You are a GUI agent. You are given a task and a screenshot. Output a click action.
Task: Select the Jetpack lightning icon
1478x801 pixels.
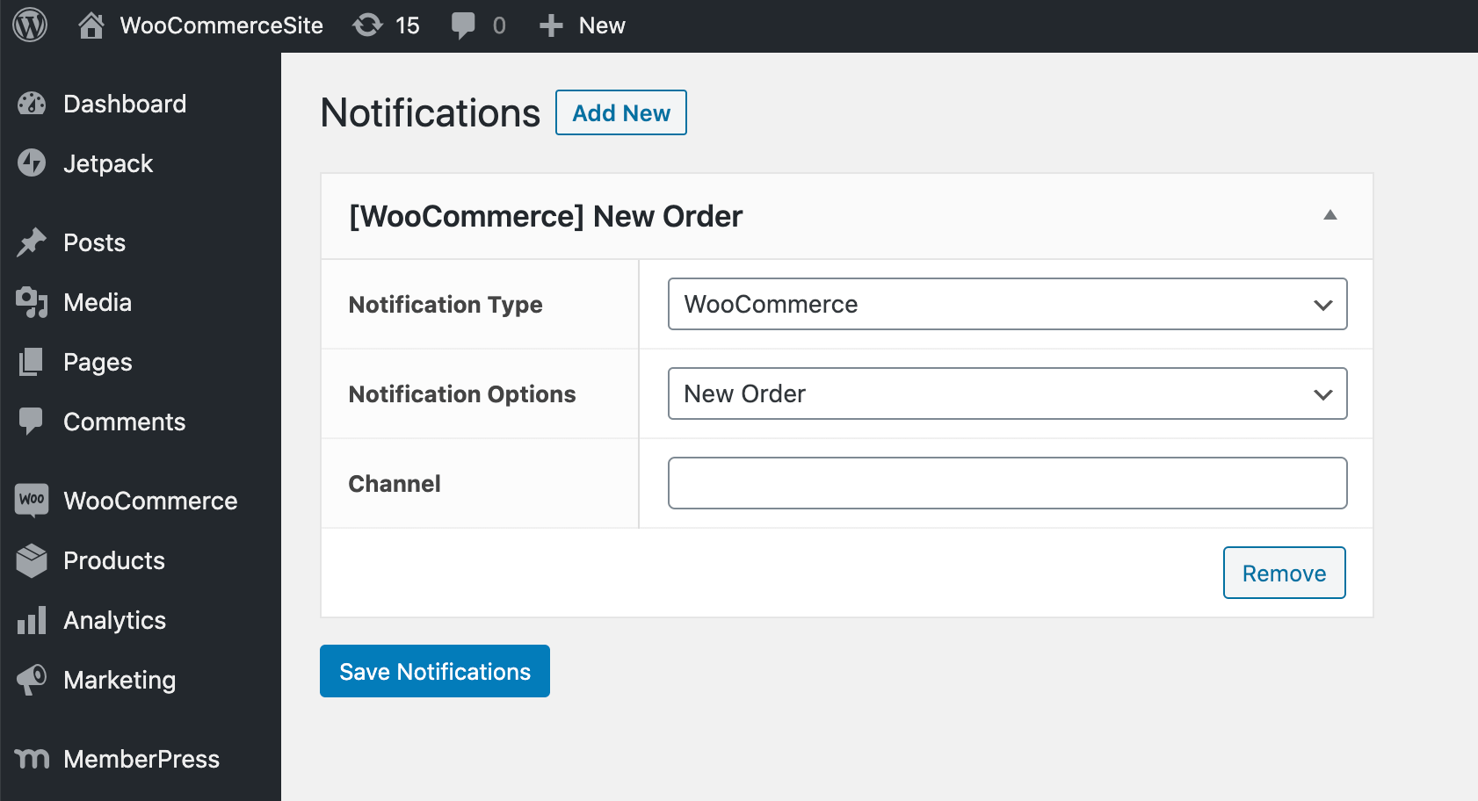[32, 163]
